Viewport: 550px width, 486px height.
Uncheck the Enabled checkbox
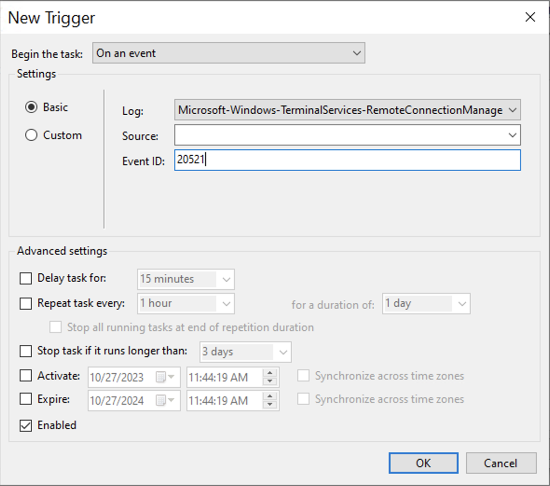[x=26, y=425]
